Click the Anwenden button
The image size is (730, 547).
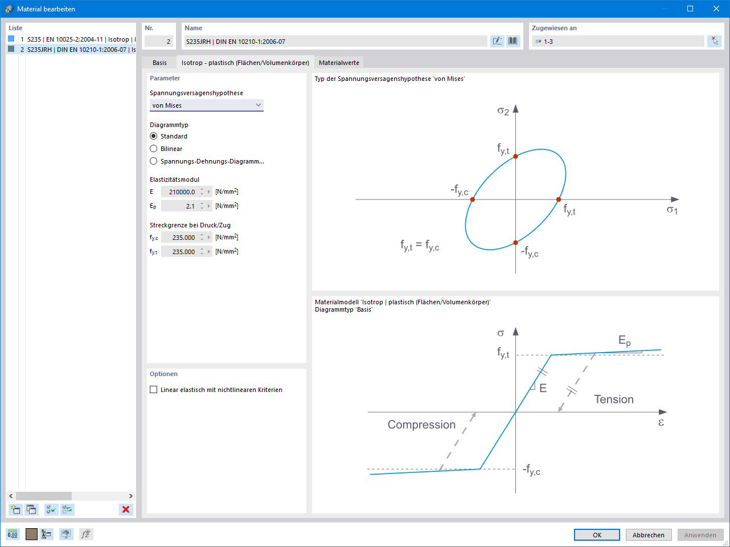click(700, 535)
